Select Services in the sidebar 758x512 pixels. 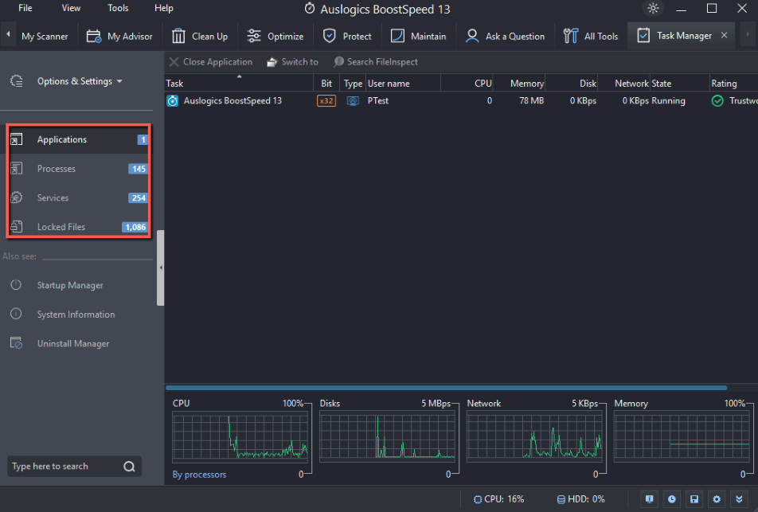78,197
